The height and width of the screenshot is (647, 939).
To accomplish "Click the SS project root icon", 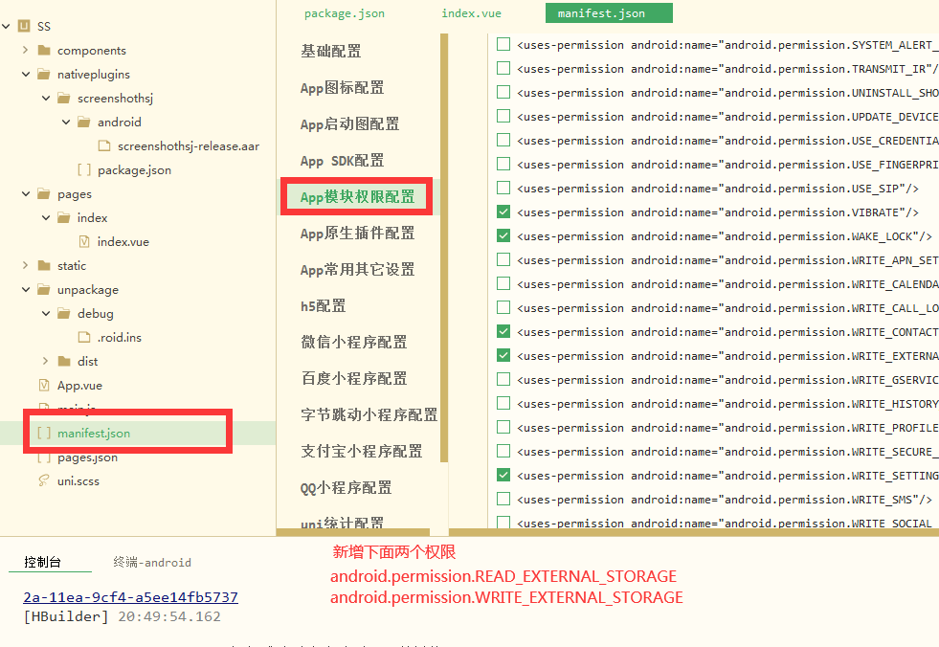I will coord(25,26).
